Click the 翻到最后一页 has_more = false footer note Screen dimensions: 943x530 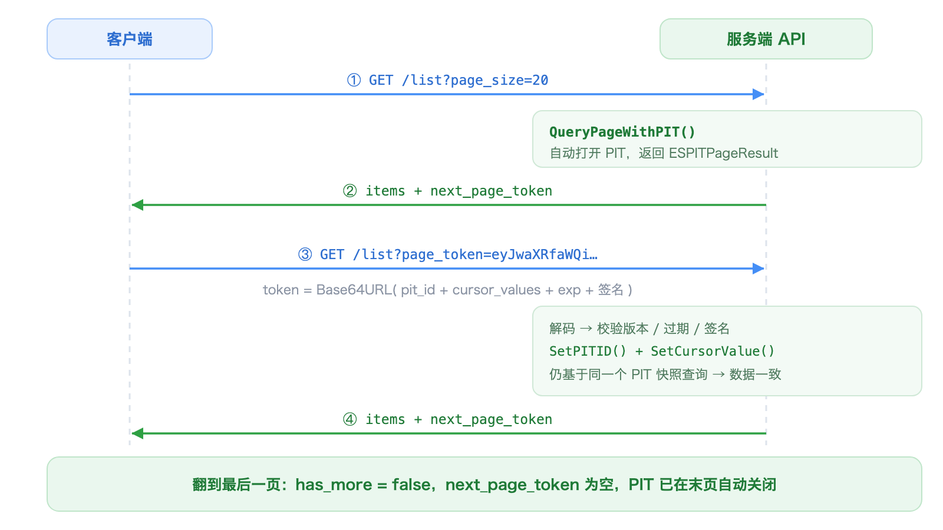[484, 484]
